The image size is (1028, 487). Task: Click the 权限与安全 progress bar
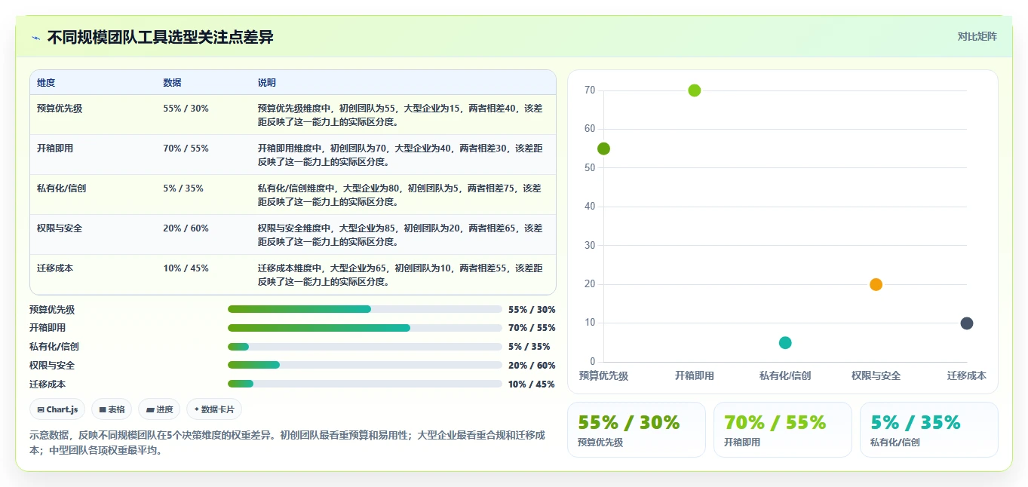click(364, 365)
